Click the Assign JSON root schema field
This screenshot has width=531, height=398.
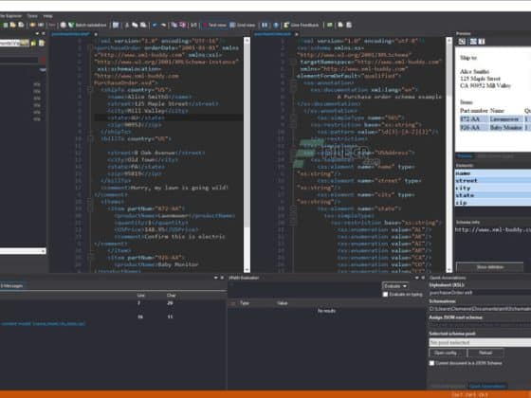click(480, 324)
